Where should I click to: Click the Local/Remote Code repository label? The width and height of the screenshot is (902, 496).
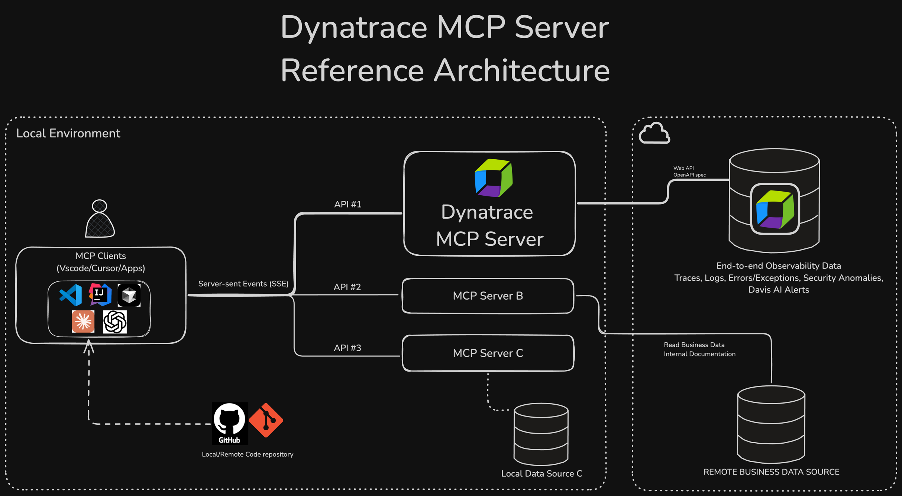click(247, 454)
